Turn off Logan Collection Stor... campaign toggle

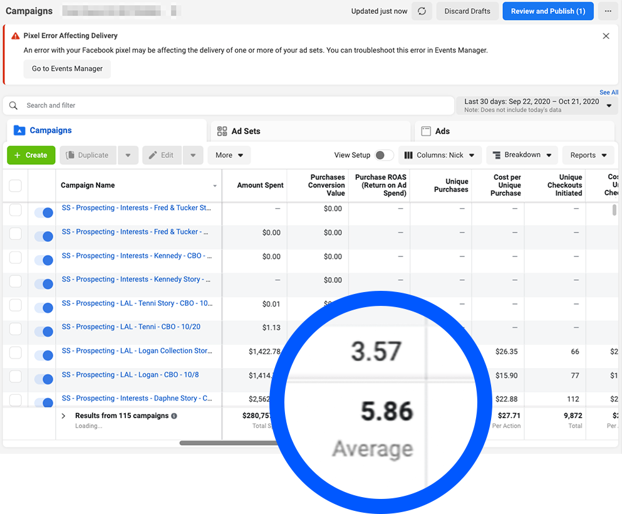[44, 355]
